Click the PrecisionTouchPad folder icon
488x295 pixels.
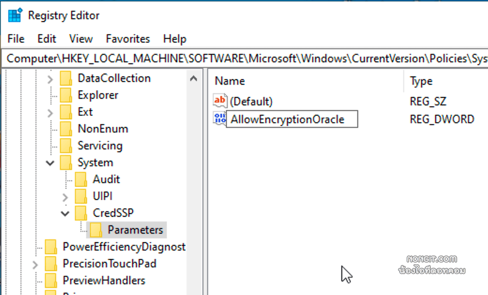(51, 263)
